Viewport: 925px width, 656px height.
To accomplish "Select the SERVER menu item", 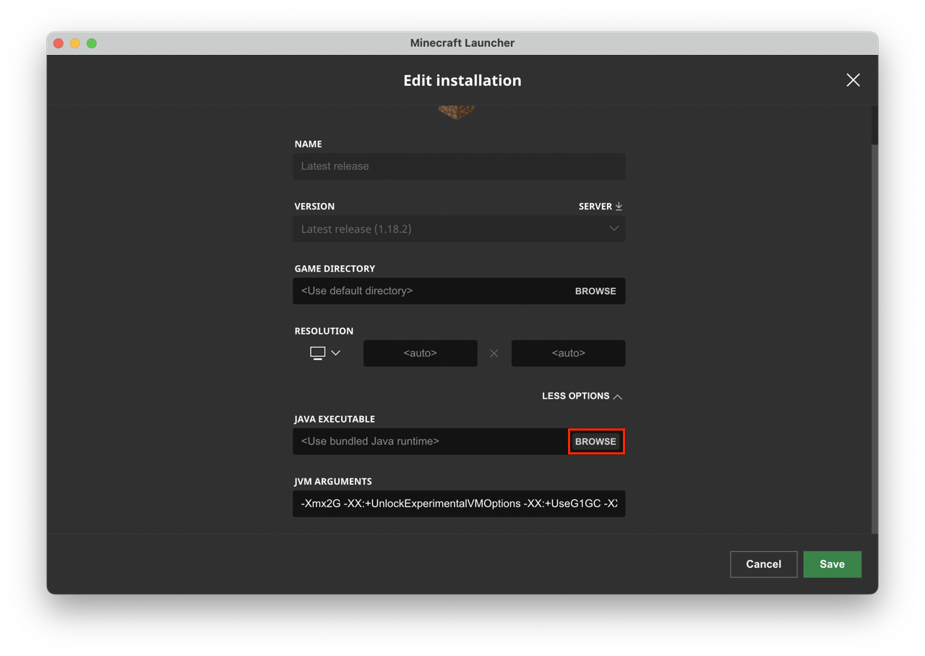I will tap(595, 206).
